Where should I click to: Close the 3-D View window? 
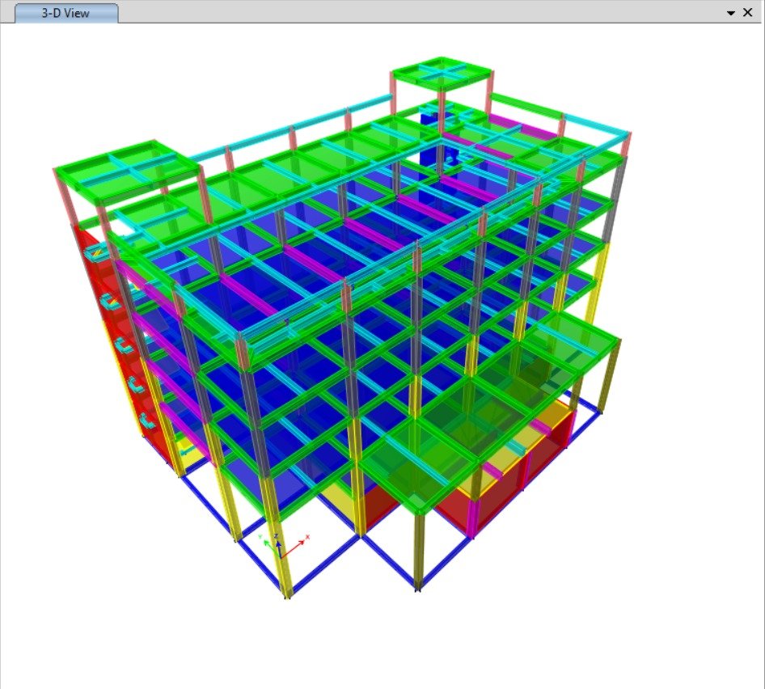pos(748,12)
